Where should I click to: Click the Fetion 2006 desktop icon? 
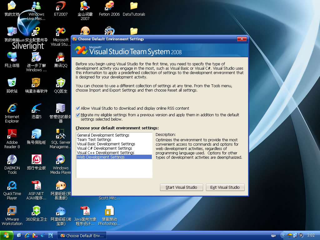tap(109, 6)
